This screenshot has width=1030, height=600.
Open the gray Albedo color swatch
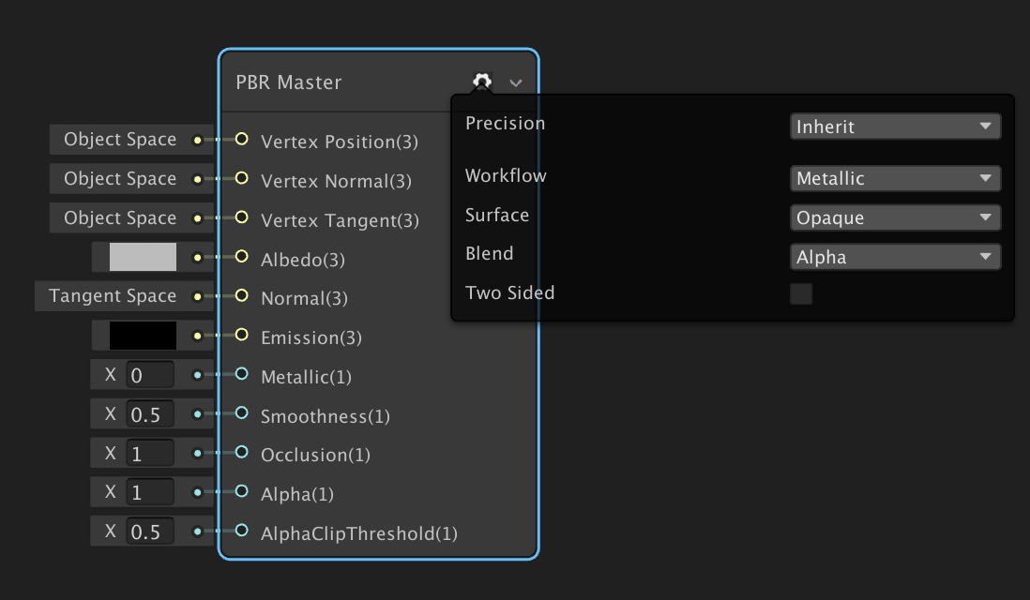[x=143, y=257]
